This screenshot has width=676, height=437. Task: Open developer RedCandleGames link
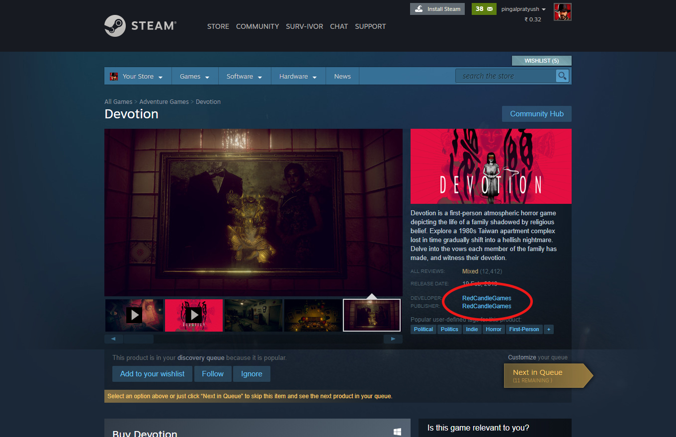487,298
